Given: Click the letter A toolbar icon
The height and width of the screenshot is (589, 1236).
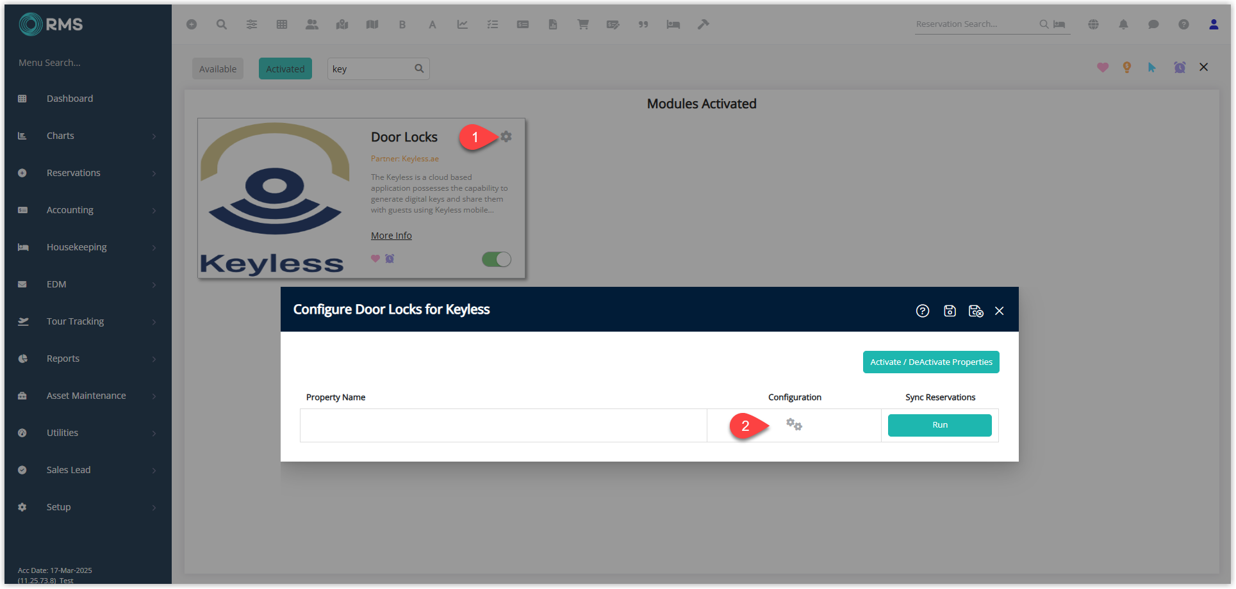Looking at the screenshot, I should pyautogui.click(x=433, y=24).
